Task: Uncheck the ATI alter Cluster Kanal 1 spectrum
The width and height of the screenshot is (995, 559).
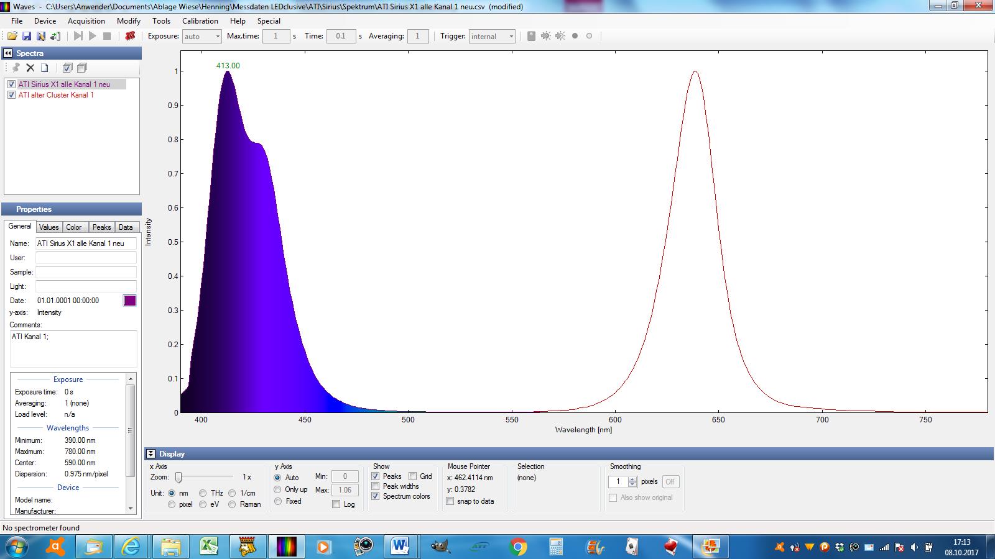Action: pos(11,95)
